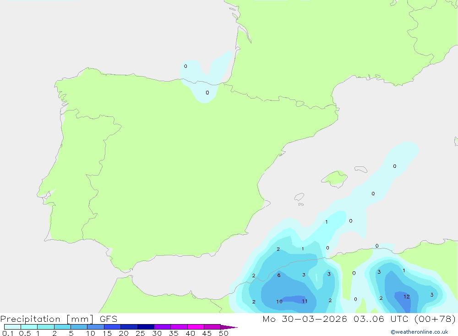Click the '0.5' scale label

(25, 333)
